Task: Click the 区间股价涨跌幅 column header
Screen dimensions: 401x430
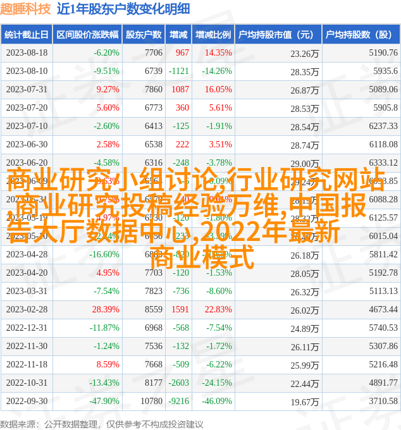Action: coord(87,35)
